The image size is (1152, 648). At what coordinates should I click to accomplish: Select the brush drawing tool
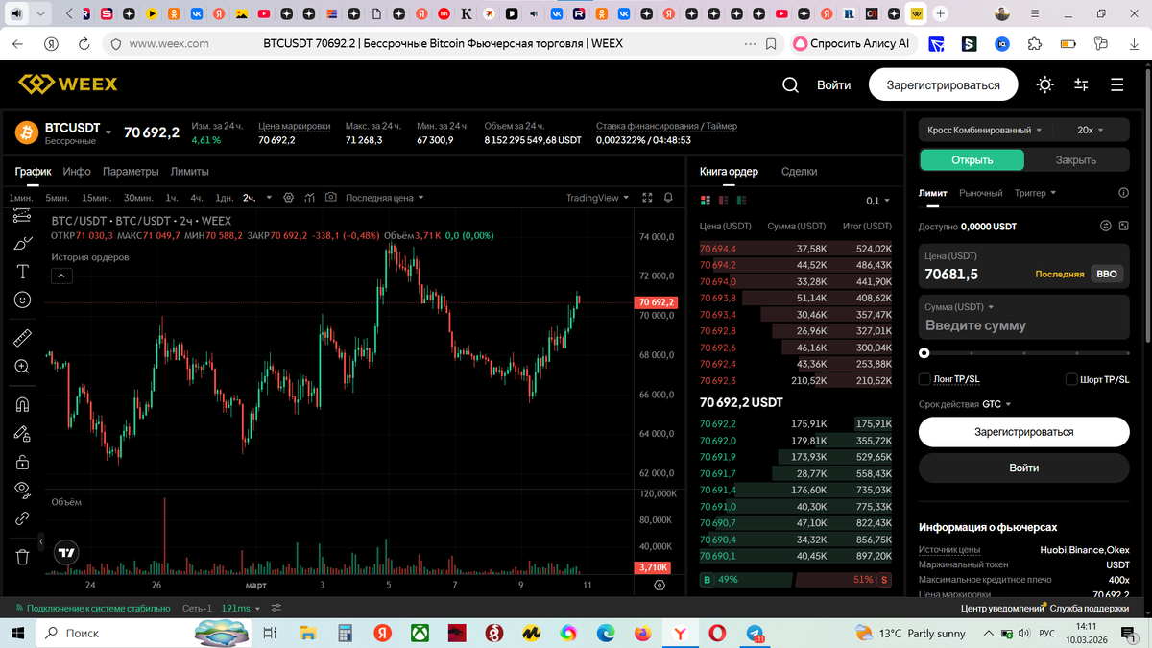23,244
